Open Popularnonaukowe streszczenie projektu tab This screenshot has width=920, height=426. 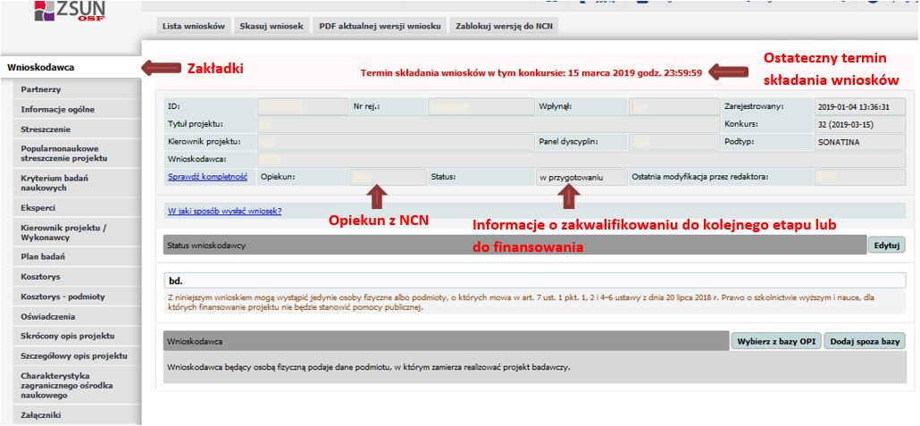point(77,153)
